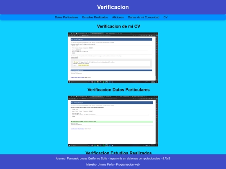Click the 'Verificacion Estudios Realizados' heading
Viewport: 226px width, 169px height.
click(118, 153)
